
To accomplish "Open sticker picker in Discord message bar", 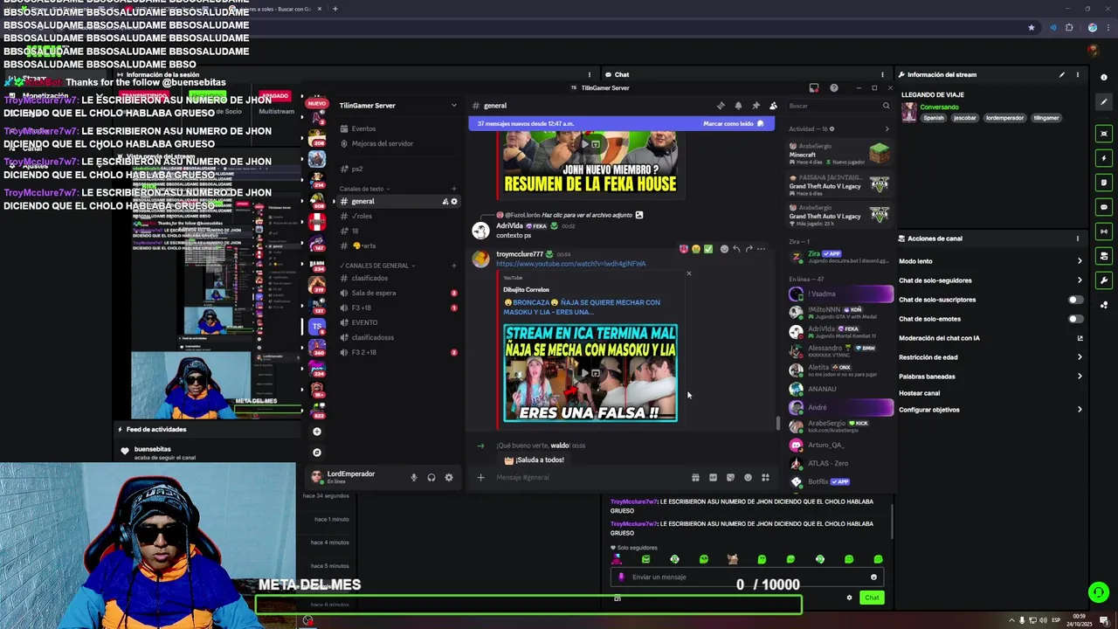I will [730, 477].
